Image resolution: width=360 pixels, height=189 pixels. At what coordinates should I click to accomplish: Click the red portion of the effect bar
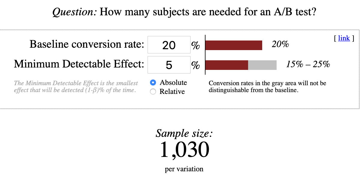click(226, 65)
